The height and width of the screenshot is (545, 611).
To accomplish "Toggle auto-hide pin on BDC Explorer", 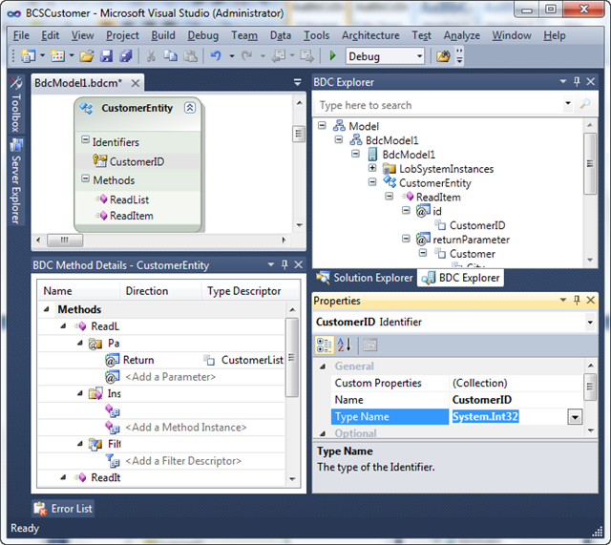I will (x=577, y=82).
